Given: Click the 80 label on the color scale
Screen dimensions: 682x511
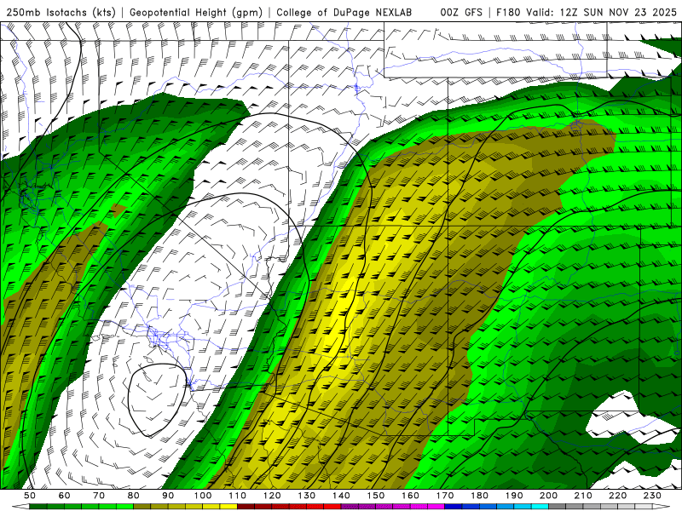Looking at the screenshot, I should (134, 496).
